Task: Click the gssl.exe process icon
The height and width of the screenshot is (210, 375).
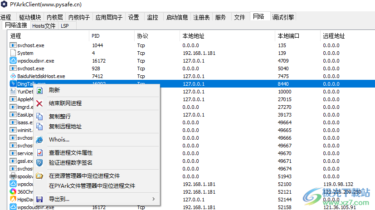Action: (13, 161)
